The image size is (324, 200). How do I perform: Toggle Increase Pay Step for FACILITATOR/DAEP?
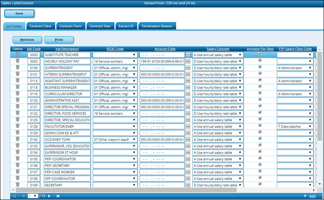(260, 125)
